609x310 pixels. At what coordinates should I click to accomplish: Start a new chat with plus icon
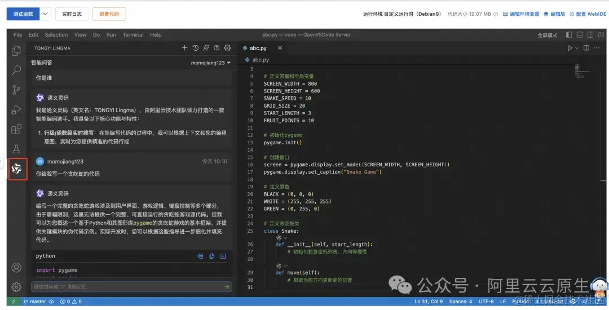coord(184,48)
